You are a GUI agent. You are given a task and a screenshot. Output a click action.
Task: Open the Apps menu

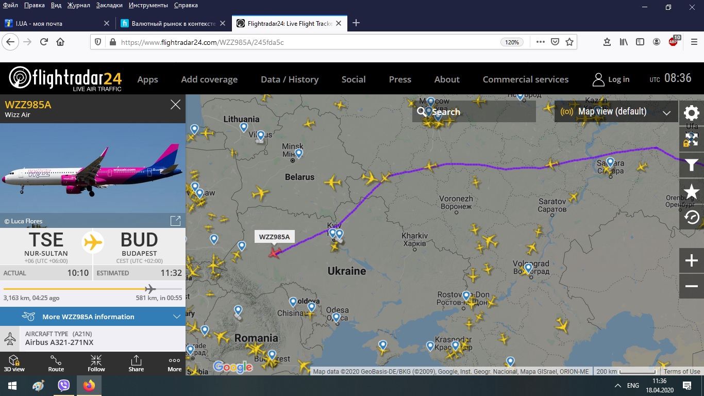[x=147, y=79]
